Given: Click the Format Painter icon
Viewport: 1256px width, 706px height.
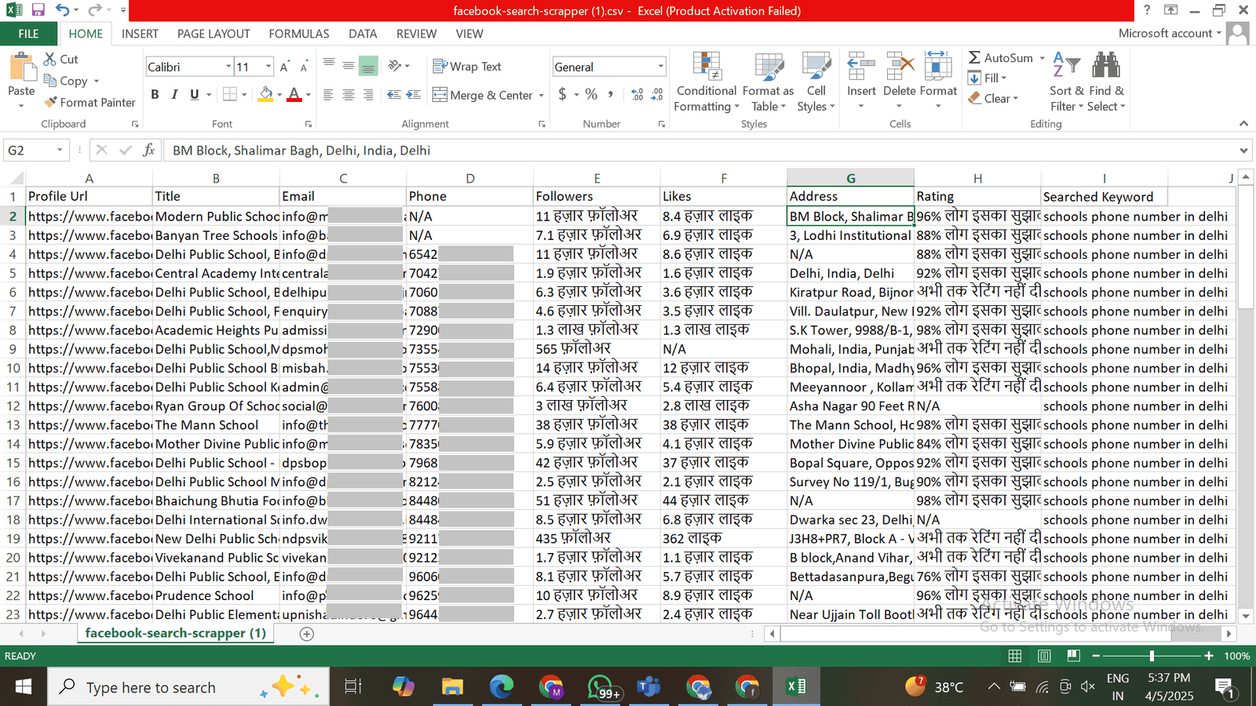Looking at the screenshot, I should click(x=51, y=103).
